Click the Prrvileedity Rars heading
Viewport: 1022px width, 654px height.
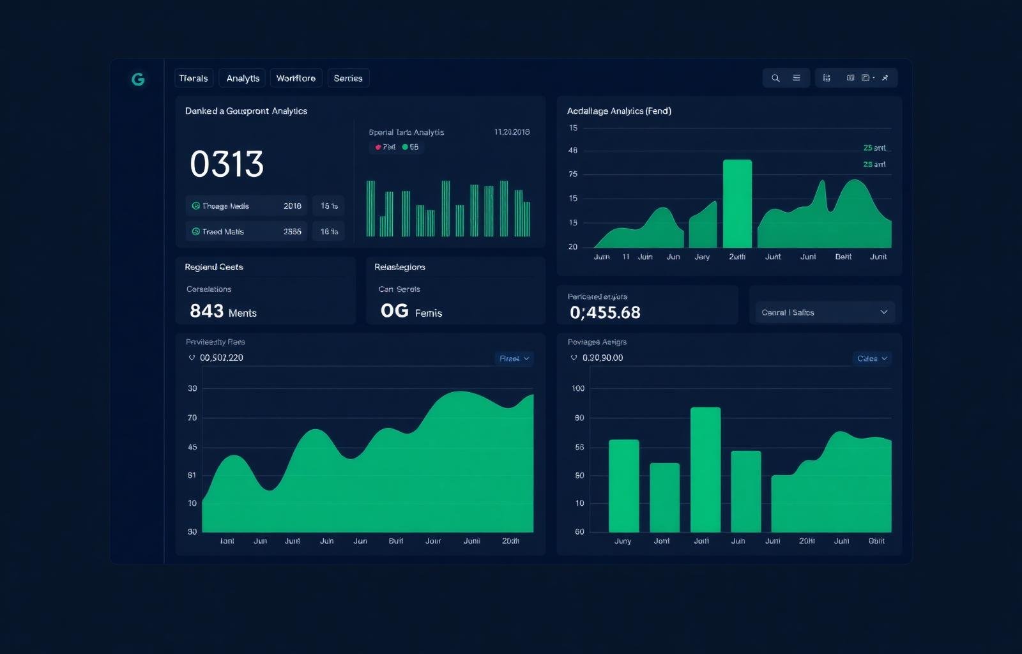pyautogui.click(x=215, y=342)
